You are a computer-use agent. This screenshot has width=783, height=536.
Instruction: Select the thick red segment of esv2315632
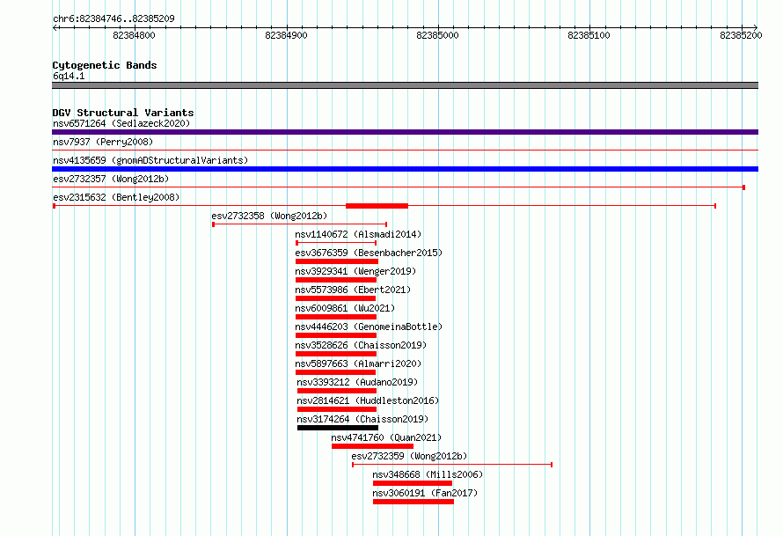(377, 206)
